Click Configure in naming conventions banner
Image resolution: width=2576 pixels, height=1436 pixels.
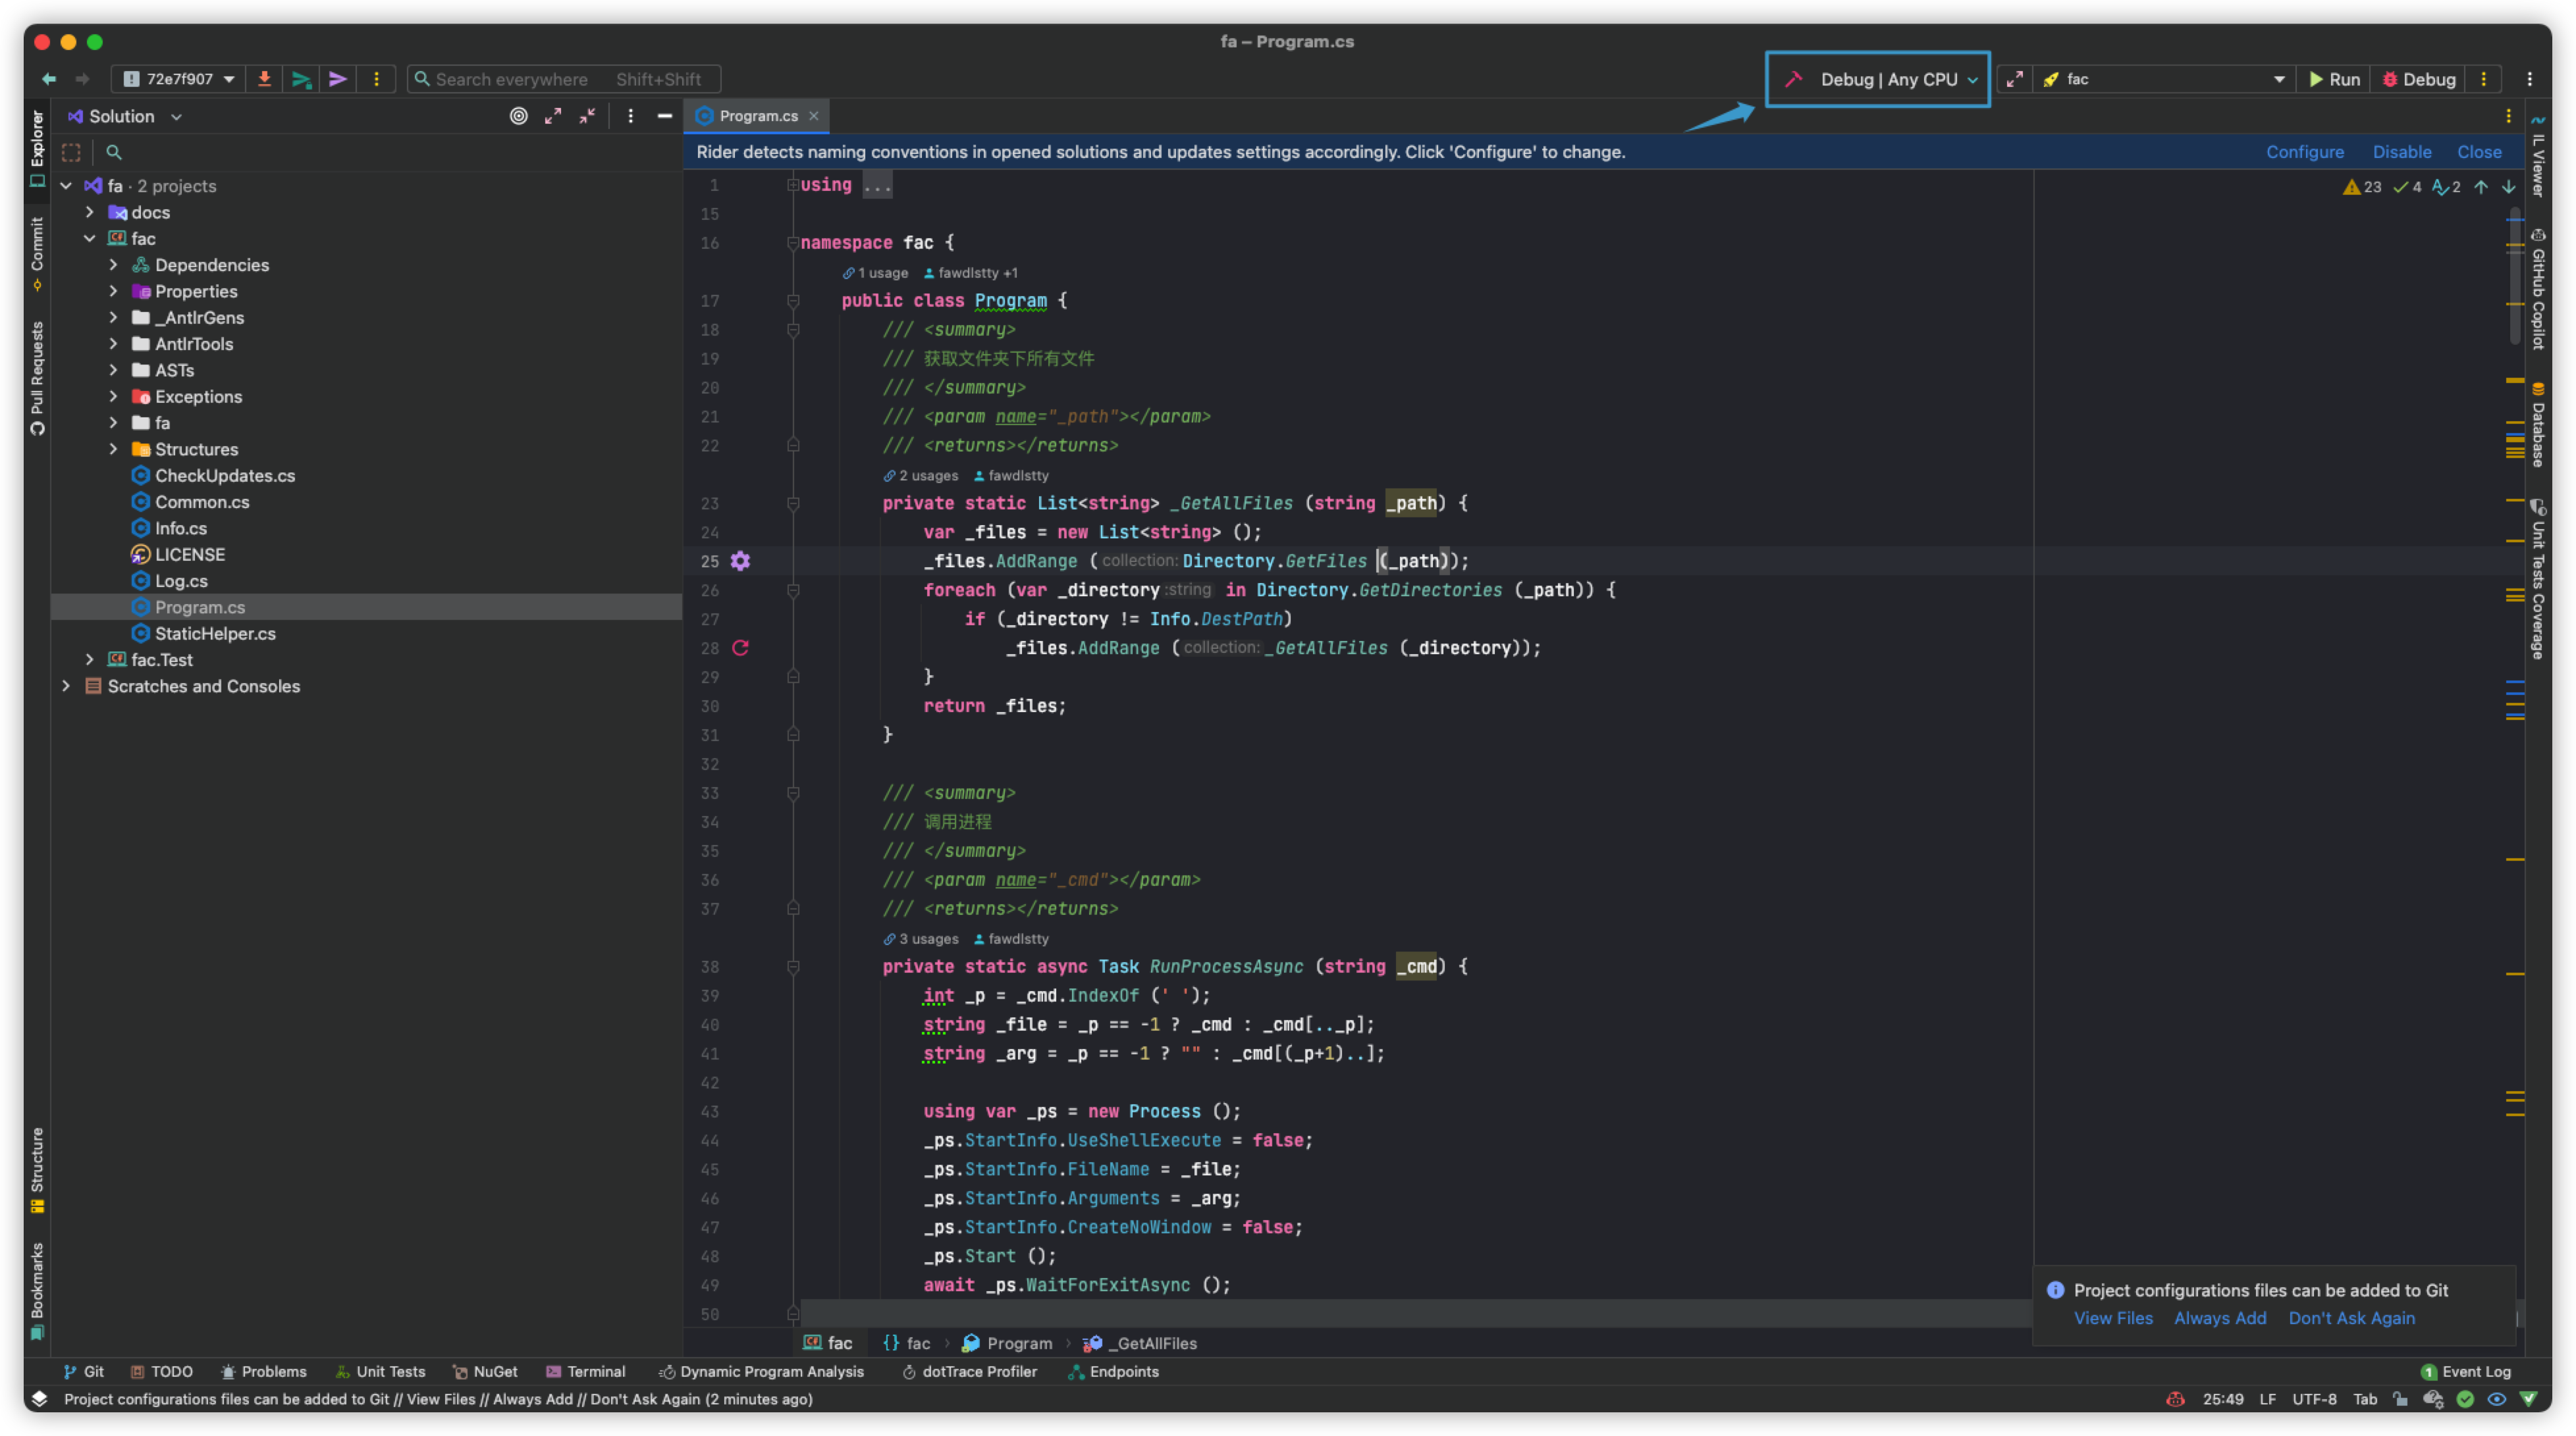pyautogui.click(x=2304, y=152)
